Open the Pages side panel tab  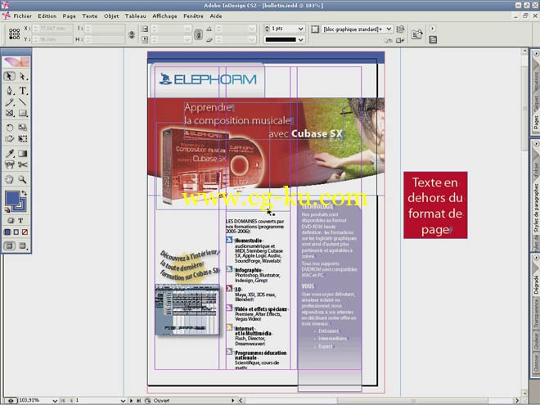536,123
